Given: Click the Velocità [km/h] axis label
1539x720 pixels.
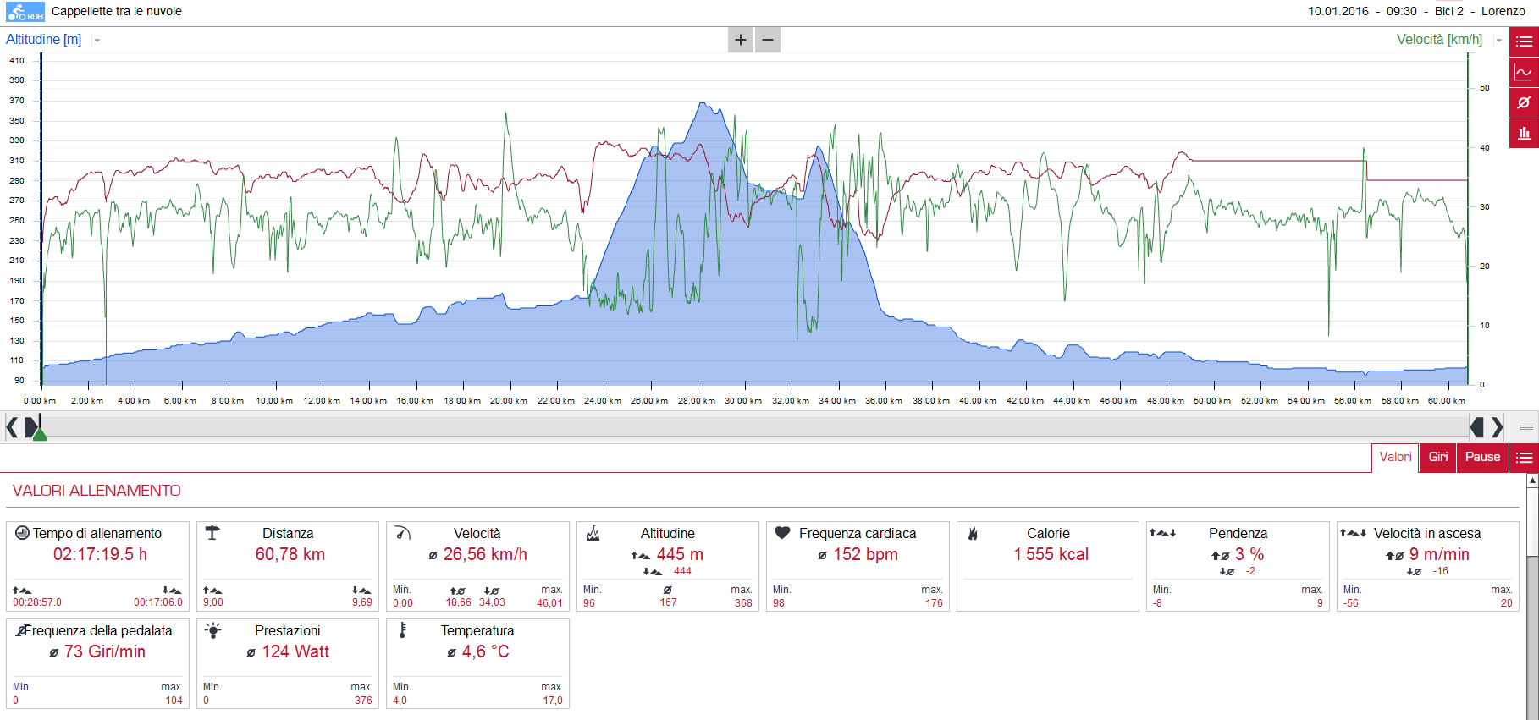Looking at the screenshot, I should pos(1439,39).
